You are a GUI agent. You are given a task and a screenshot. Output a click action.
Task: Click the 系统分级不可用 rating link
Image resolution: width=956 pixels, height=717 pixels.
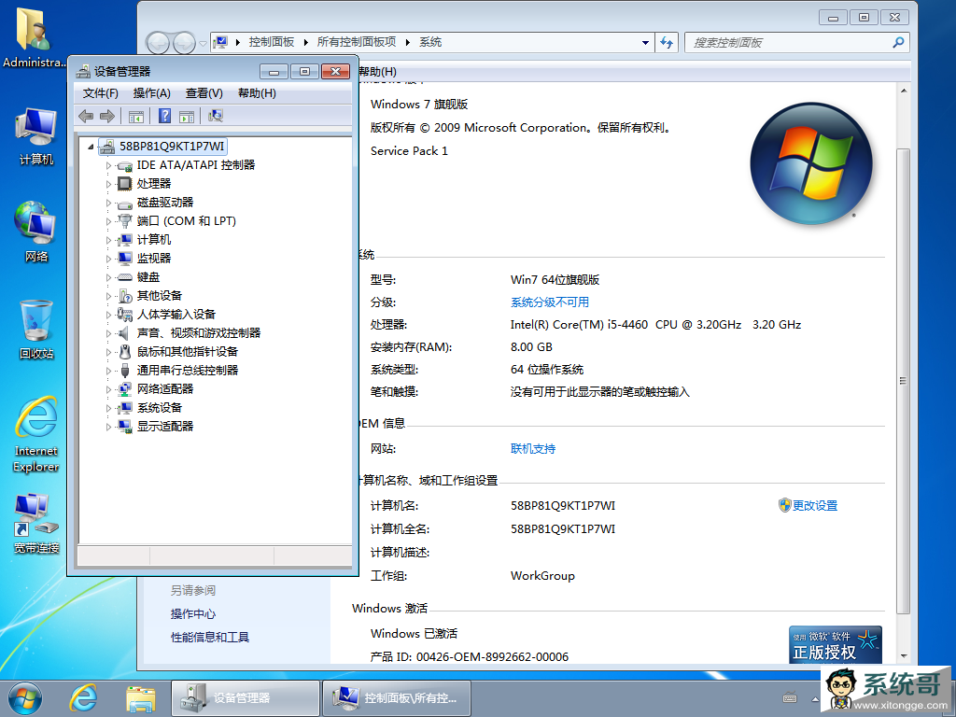coord(549,302)
